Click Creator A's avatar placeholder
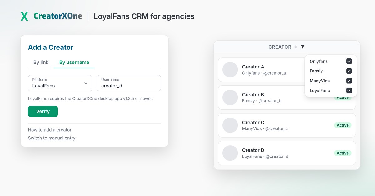 [230, 70]
